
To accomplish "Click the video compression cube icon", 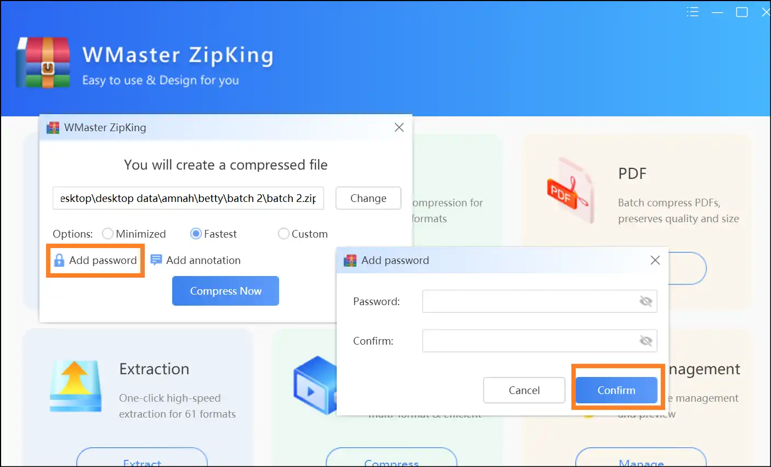I will point(315,384).
